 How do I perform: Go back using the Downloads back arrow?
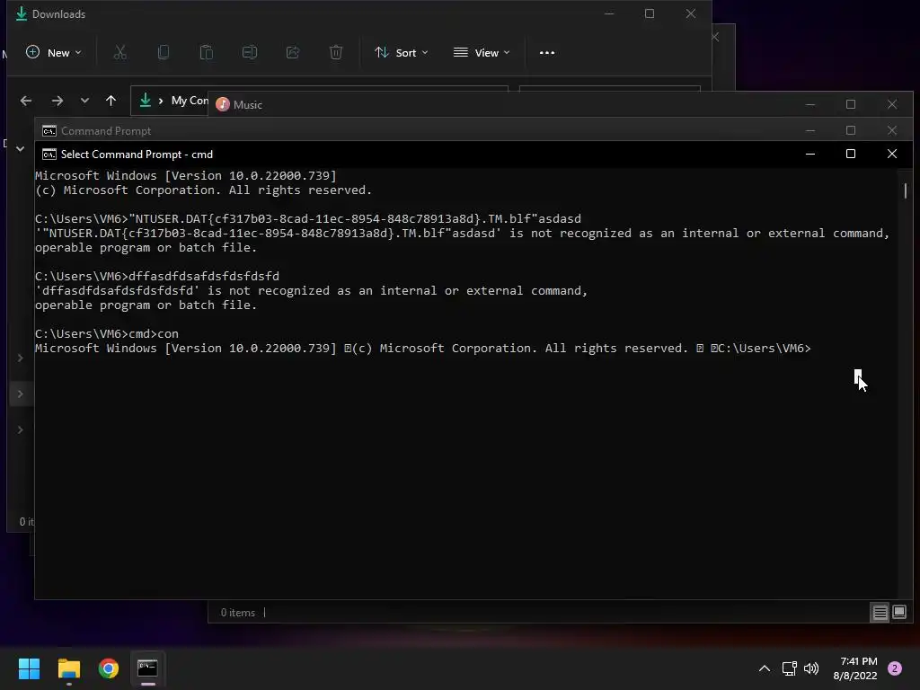point(26,101)
